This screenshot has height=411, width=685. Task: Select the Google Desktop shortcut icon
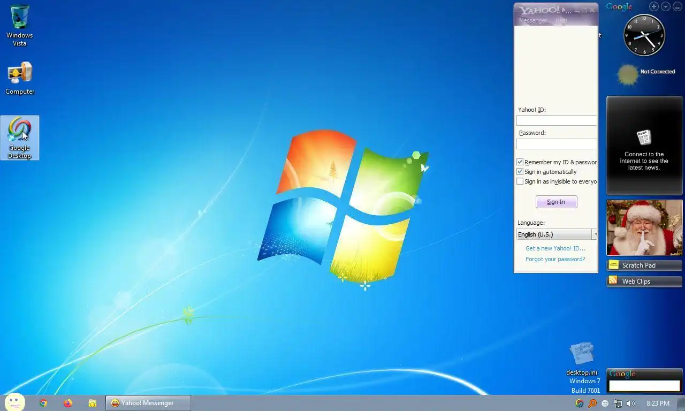tap(20, 138)
